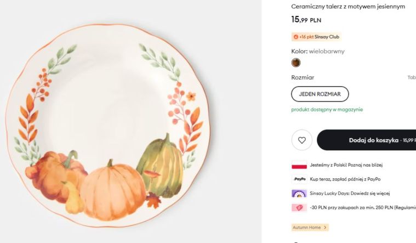Add product with Dodaj do koszyka button
This screenshot has width=416, height=243.
coord(366,140)
